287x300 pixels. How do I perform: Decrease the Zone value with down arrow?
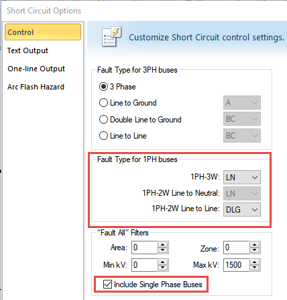coord(254,250)
